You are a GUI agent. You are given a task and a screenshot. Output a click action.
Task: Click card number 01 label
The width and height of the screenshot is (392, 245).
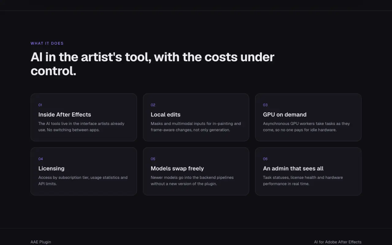[40, 105]
